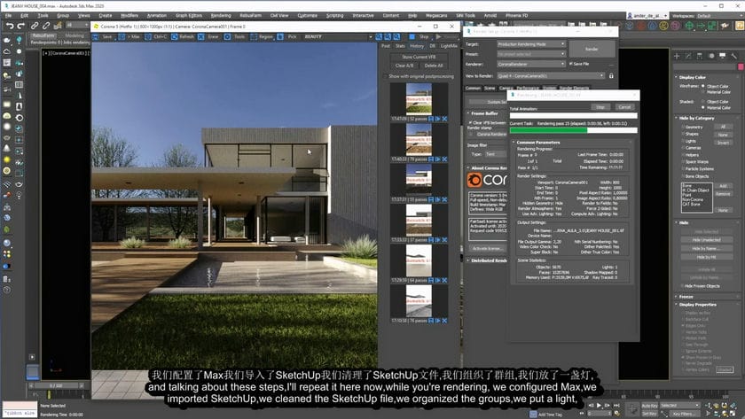Open the Modifiers menu

[x=129, y=16]
